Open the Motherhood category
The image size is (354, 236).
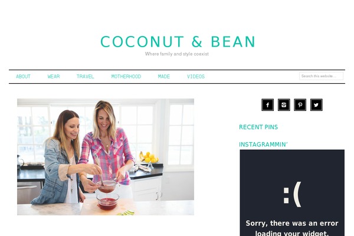pyautogui.click(x=126, y=77)
